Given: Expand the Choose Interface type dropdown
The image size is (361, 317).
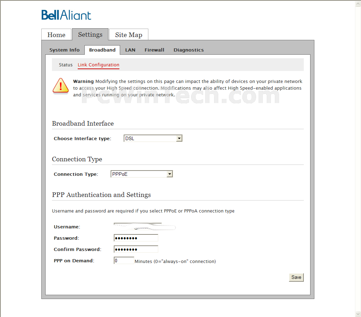Looking at the screenshot, I should (x=153, y=138).
